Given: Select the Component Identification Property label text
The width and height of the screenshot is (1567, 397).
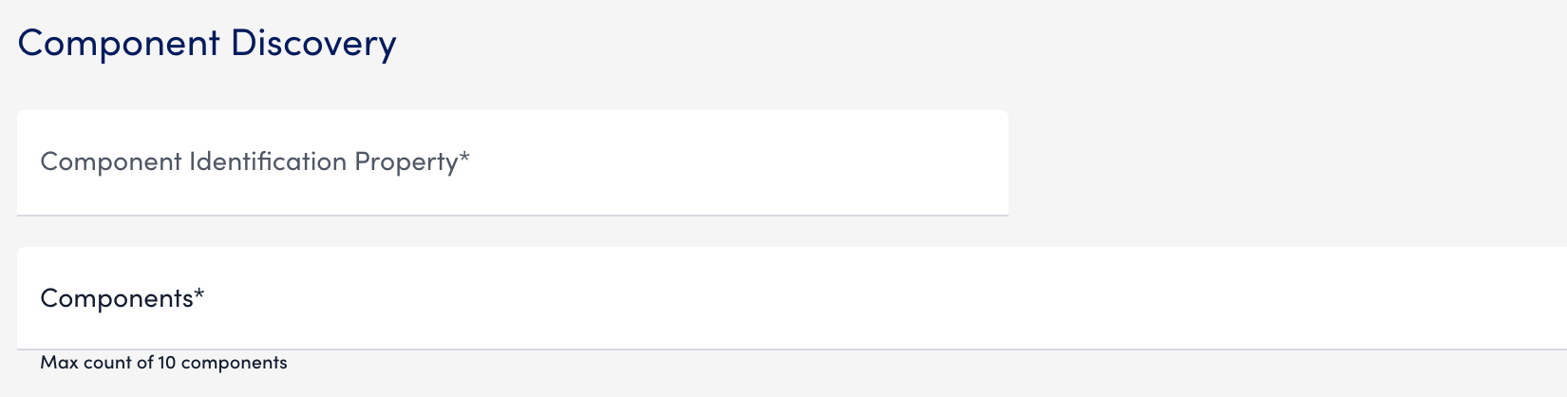Looking at the screenshot, I should pos(249,162).
